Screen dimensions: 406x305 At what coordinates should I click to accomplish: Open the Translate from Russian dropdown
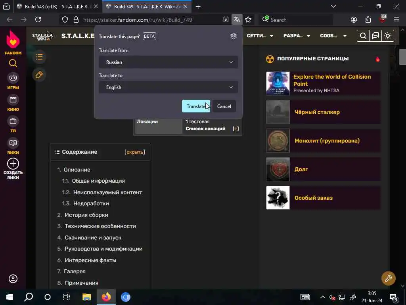(x=168, y=62)
